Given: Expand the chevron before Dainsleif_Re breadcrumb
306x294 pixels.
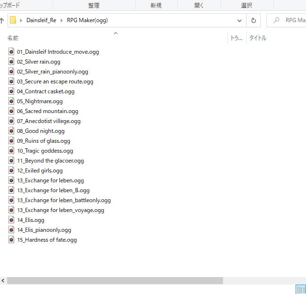Looking at the screenshot, I should coord(22,21).
